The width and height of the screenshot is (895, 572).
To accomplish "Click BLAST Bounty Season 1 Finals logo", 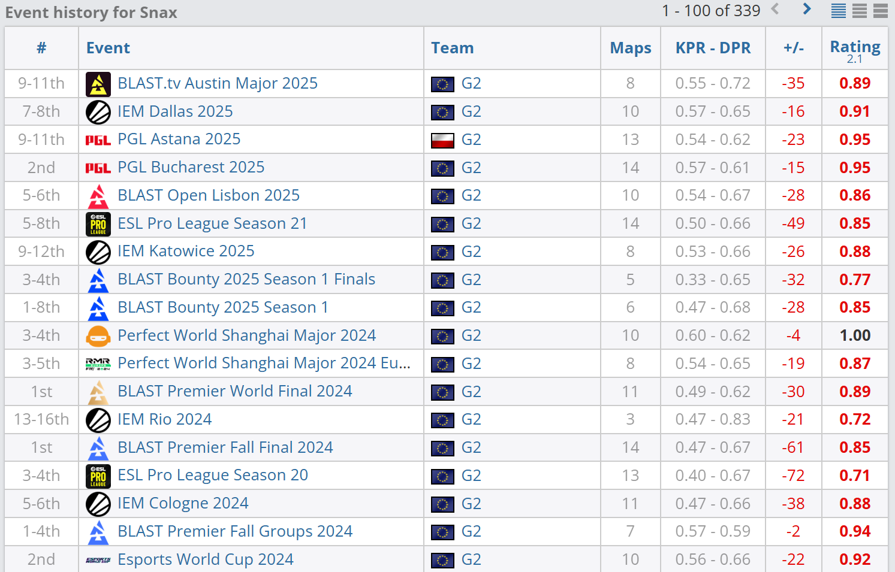I will 98,280.
